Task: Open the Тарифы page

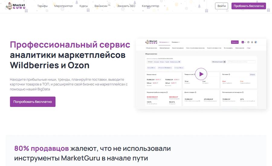Action: point(42,6)
